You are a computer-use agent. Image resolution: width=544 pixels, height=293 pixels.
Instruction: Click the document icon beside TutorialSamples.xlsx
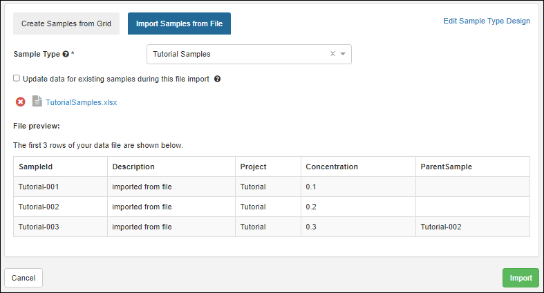[37, 102]
